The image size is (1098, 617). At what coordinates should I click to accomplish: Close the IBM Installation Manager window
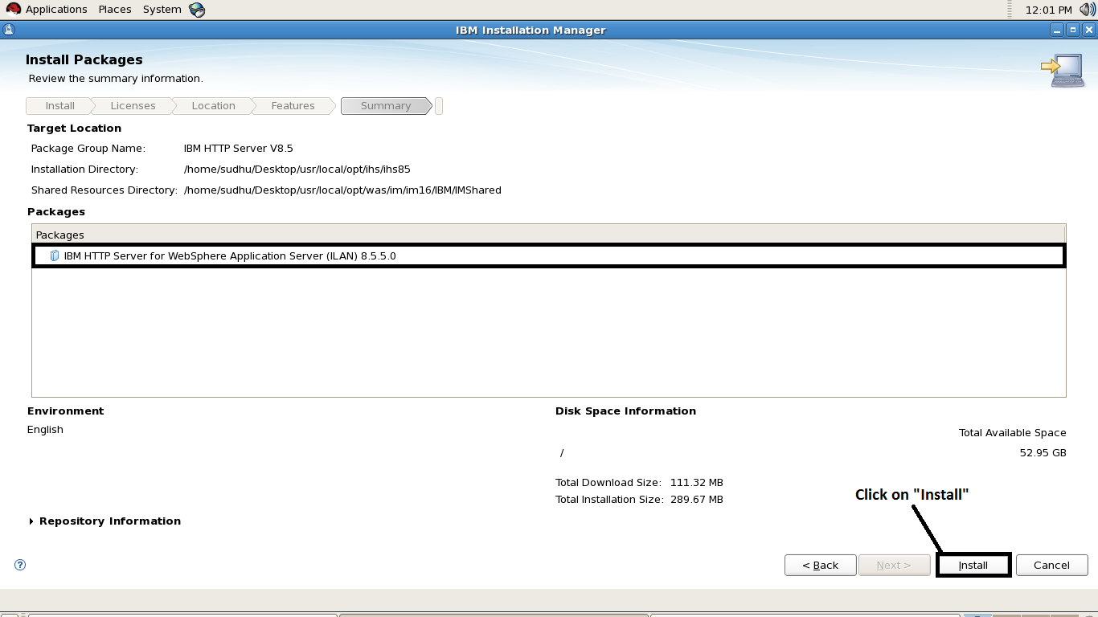pos(1088,31)
